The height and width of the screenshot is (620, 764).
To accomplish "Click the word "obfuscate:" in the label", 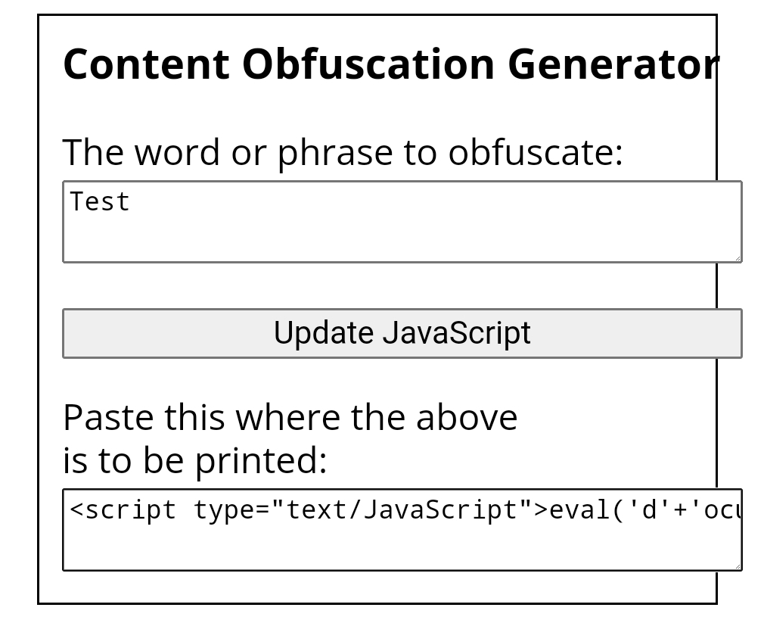I will (x=536, y=152).
